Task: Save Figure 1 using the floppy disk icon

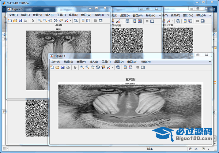Action: (x=21, y=21)
